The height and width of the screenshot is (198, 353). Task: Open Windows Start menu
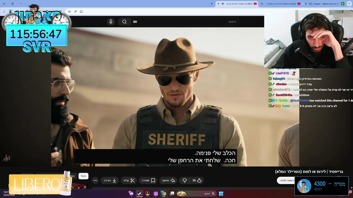pos(221,194)
